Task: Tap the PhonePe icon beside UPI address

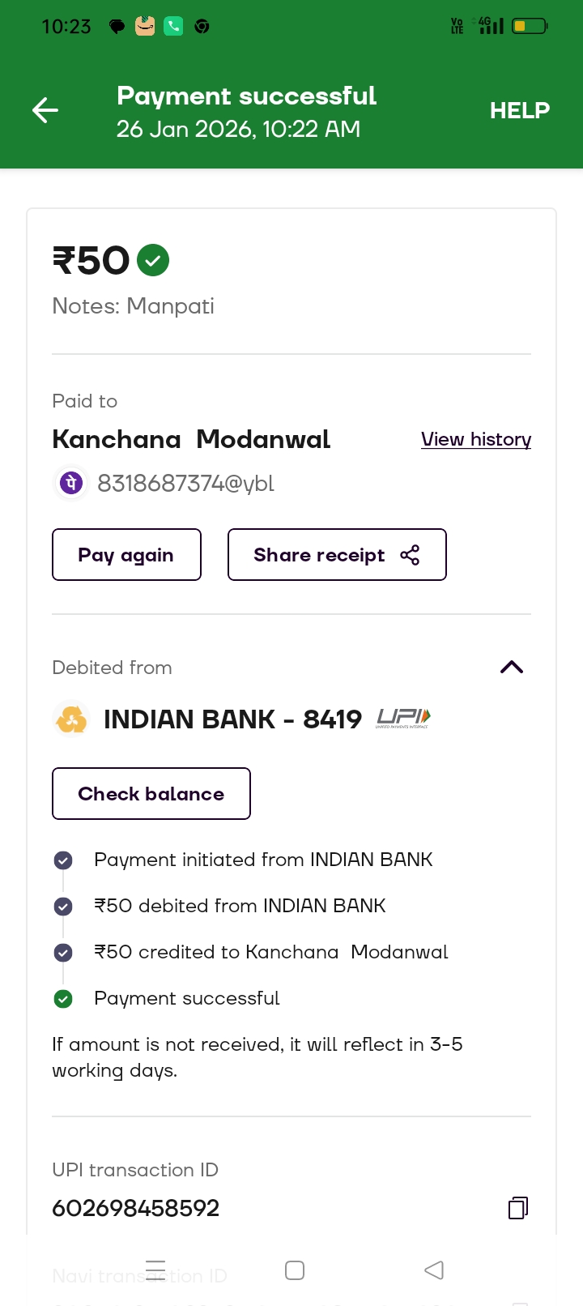Action: 71,484
